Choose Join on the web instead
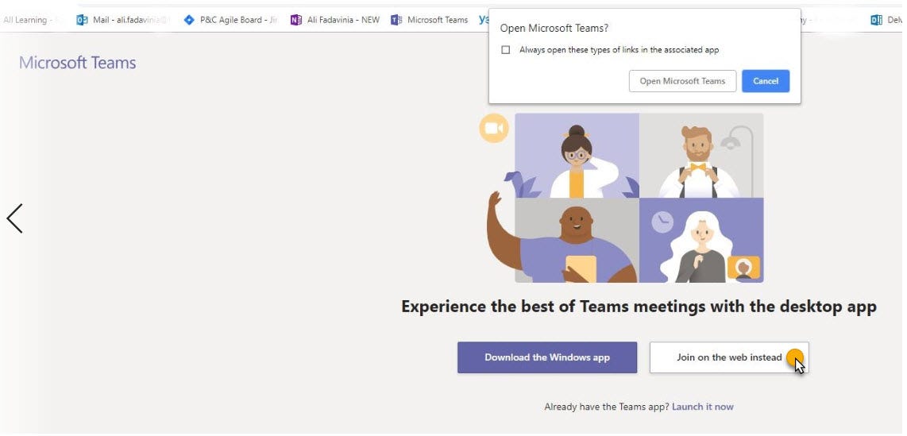Viewport: 907px width, 436px height. [x=729, y=357]
